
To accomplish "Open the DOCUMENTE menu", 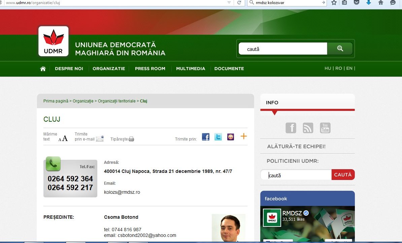I will 229,68.
